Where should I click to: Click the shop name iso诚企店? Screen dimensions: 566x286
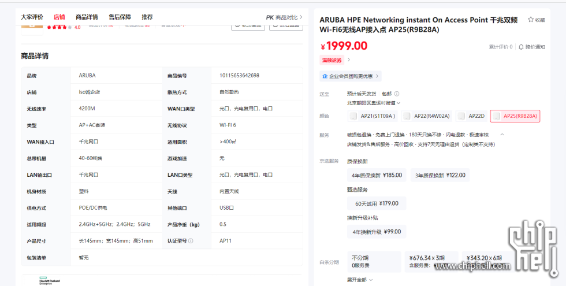[x=89, y=92]
